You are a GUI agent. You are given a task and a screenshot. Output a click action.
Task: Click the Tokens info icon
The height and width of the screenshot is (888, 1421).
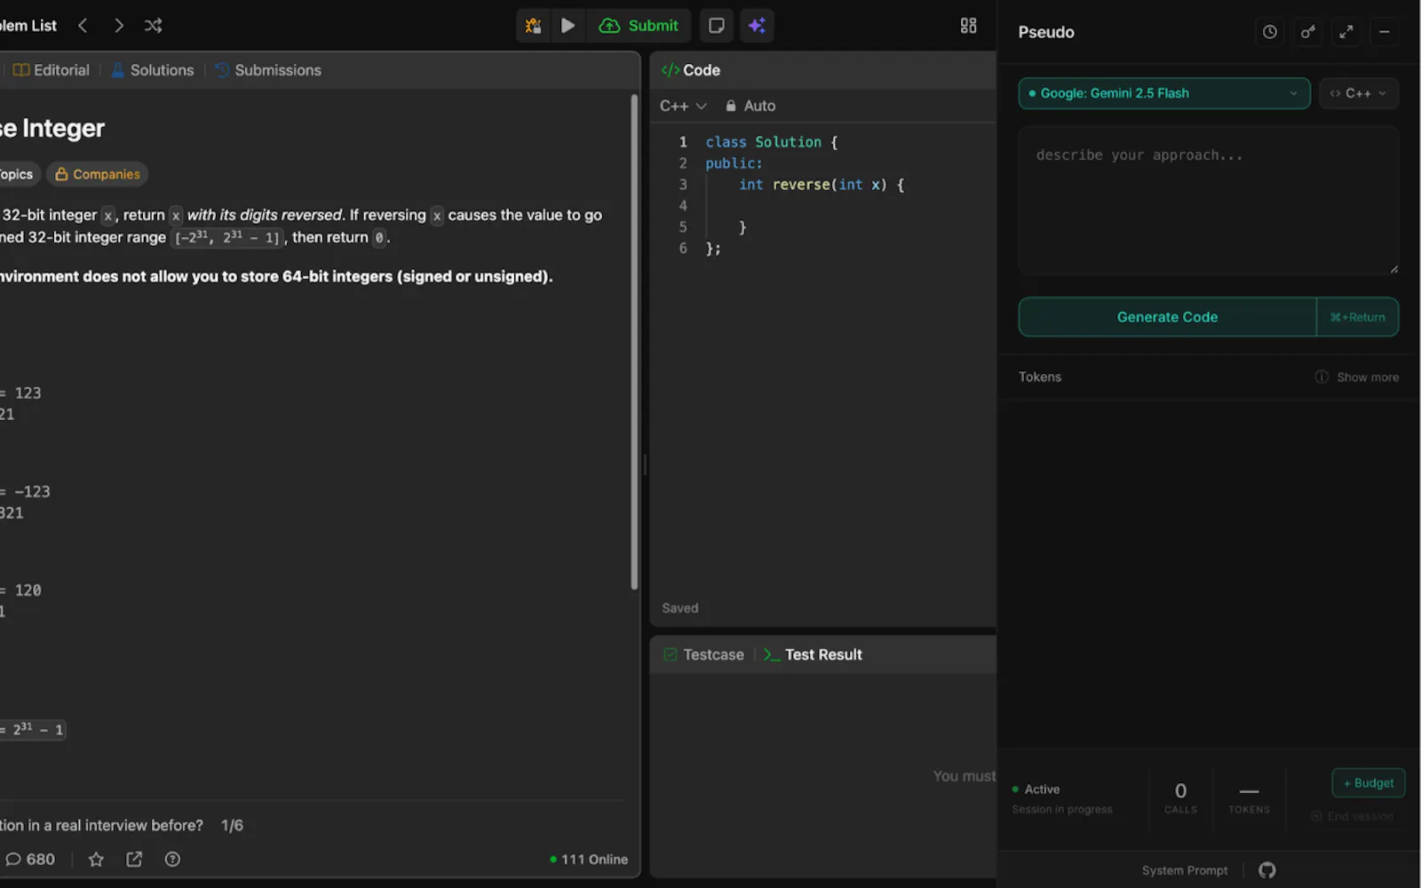1322,377
